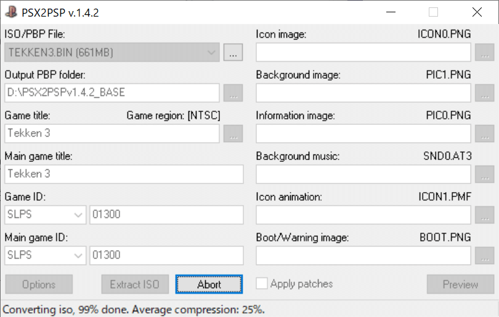Screen dimensions: 499x317
Task: Expand the Game ID prefix dropdown
Action: click(x=78, y=215)
